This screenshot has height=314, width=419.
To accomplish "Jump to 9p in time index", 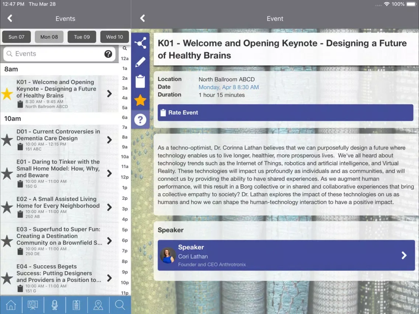I will (x=125, y=272).
